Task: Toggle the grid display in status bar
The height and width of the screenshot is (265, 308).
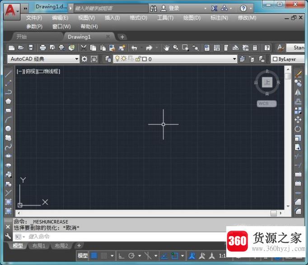Action: pos(94,256)
